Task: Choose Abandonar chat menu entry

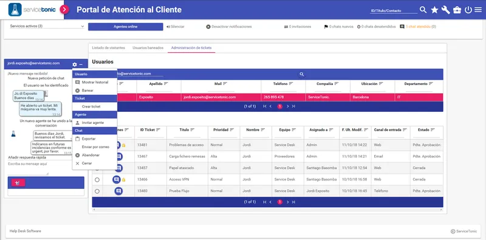Action: (95, 155)
